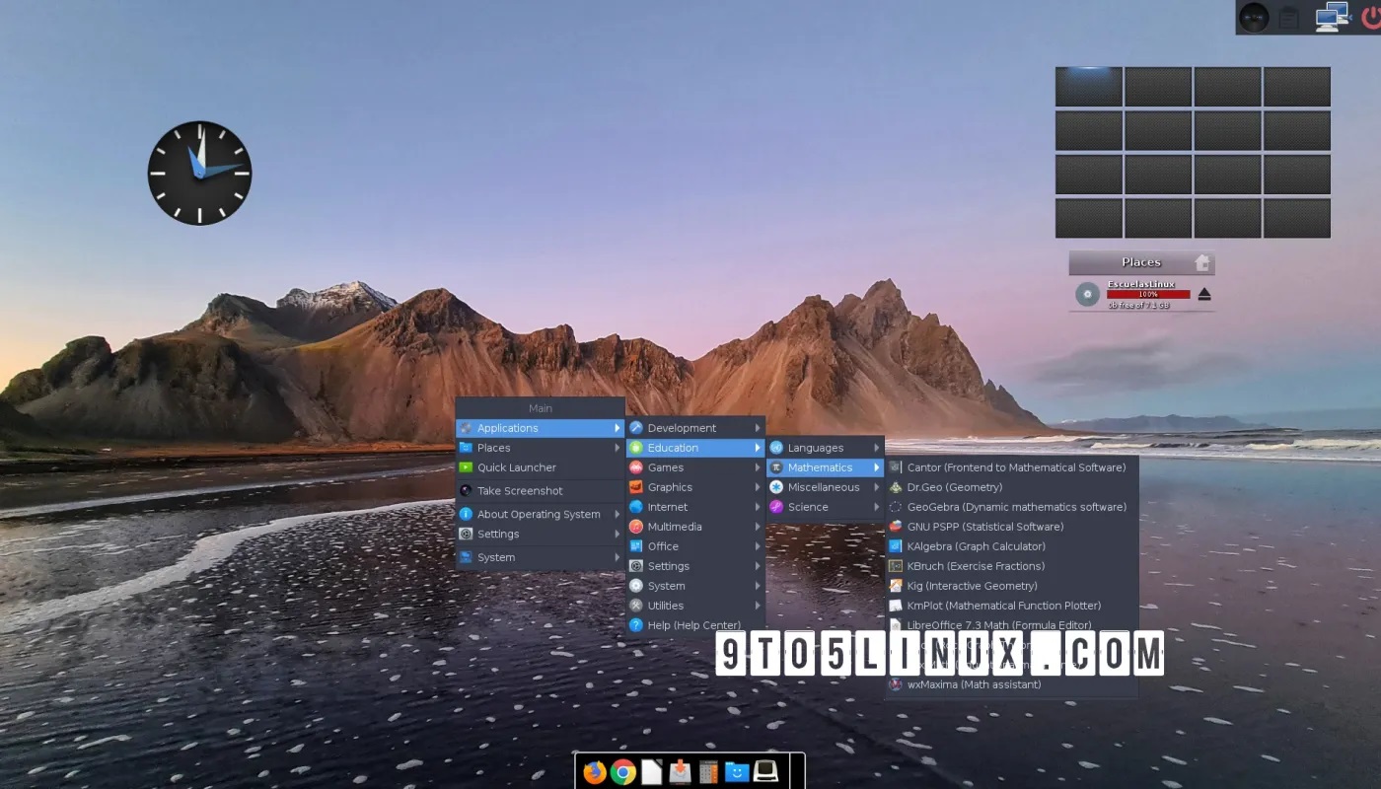Image resolution: width=1381 pixels, height=789 pixels.
Task: Open the blue smiley file manager folder
Action: [737, 771]
